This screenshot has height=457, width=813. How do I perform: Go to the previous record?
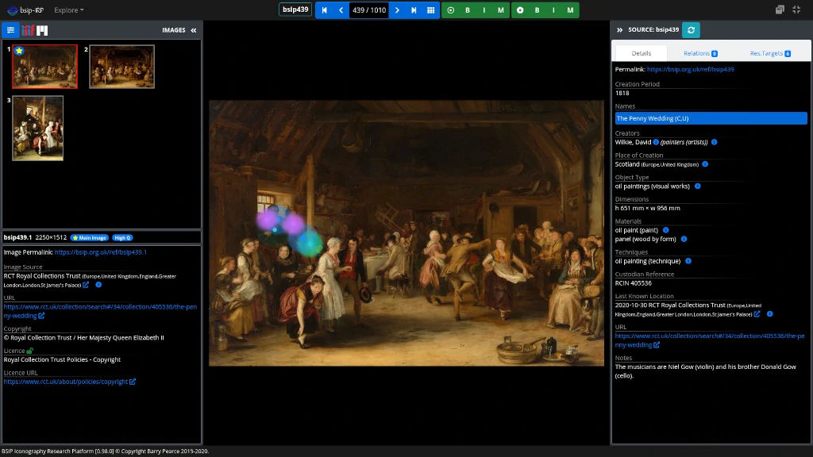pos(341,10)
